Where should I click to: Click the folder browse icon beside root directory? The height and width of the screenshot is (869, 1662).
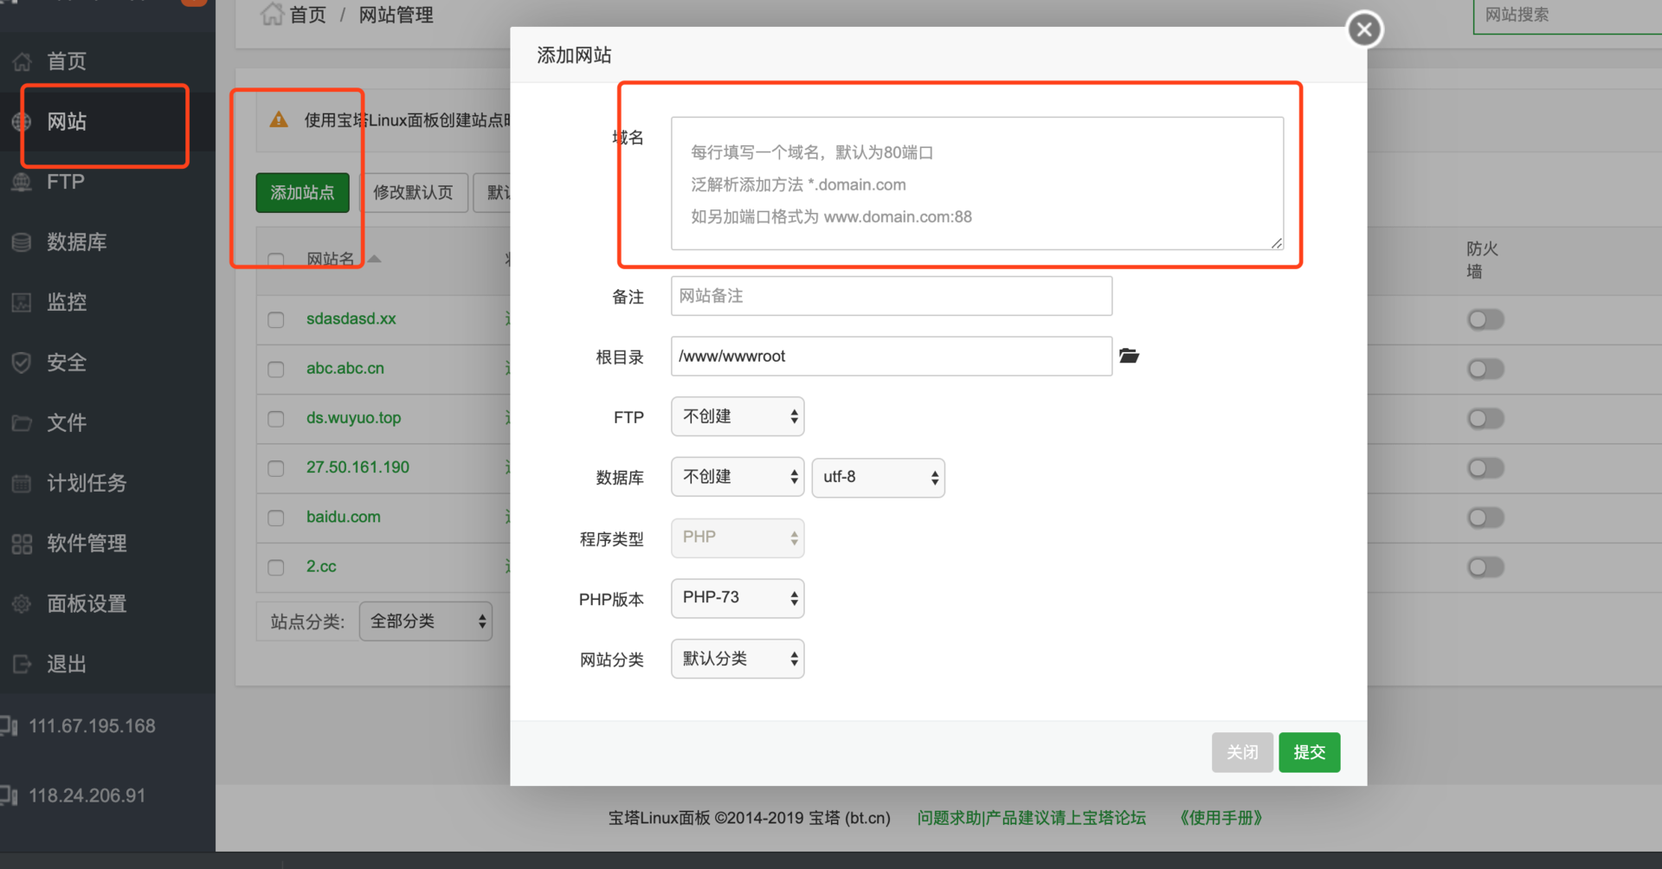pyautogui.click(x=1129, y=356)
